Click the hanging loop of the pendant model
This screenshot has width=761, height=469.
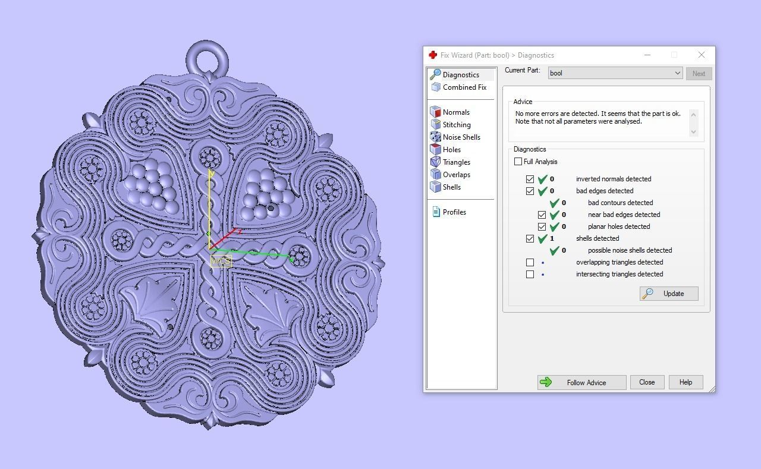pyautogui.click(x=207, y=59)
